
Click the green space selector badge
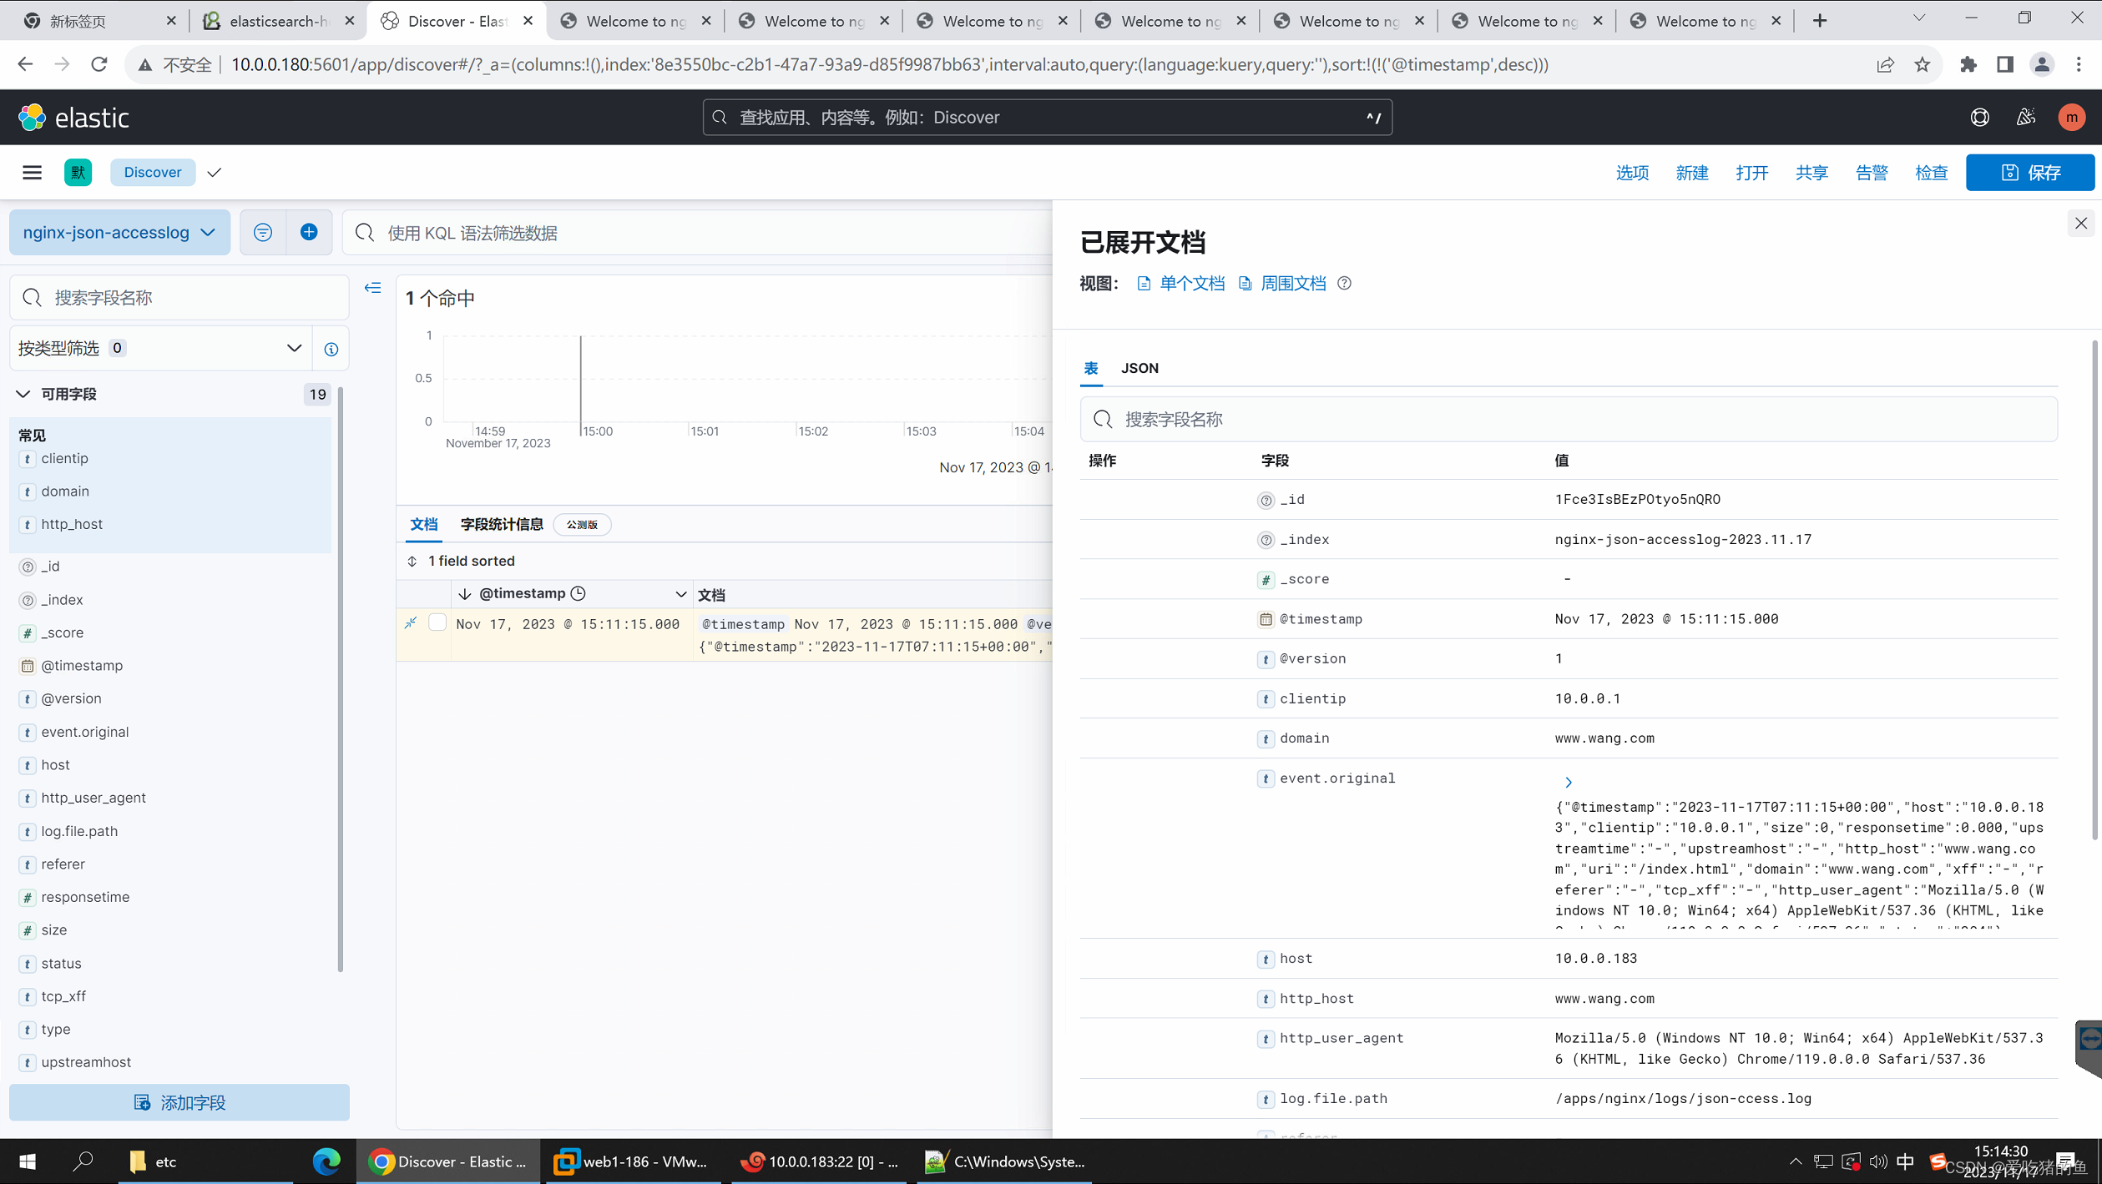[78, 172]
